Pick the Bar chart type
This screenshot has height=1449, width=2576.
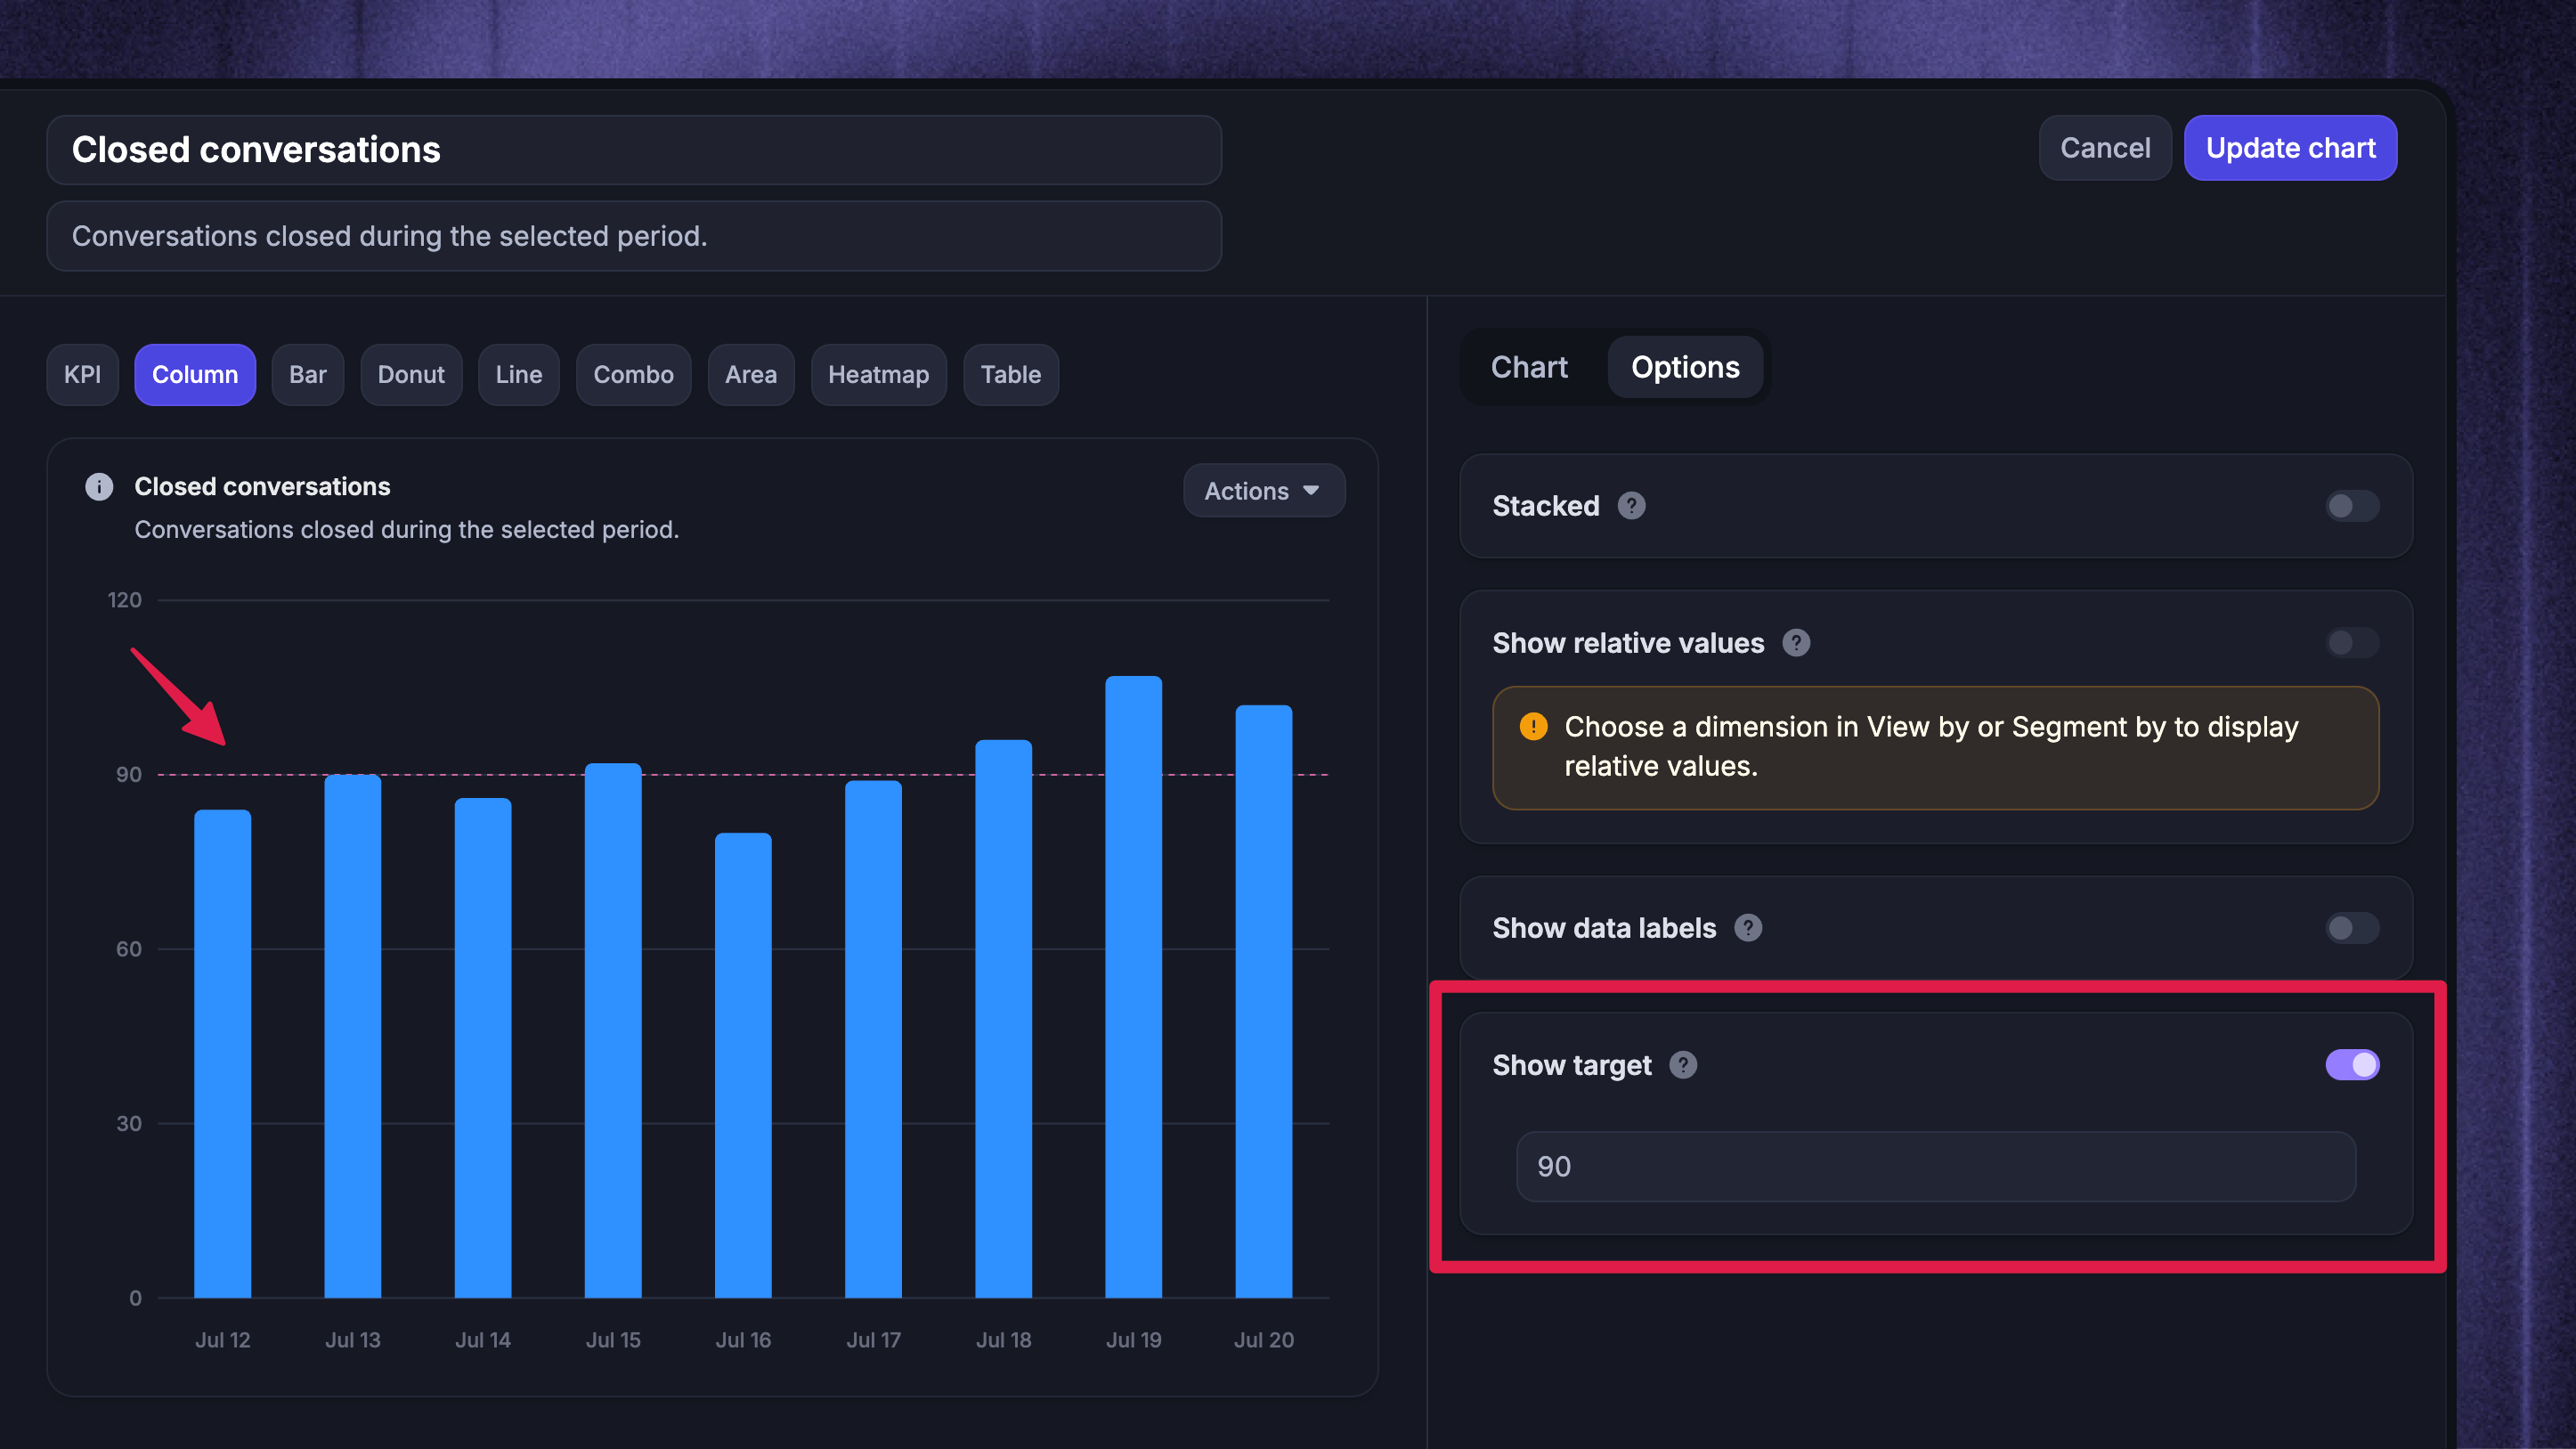[x=308, y=375]
